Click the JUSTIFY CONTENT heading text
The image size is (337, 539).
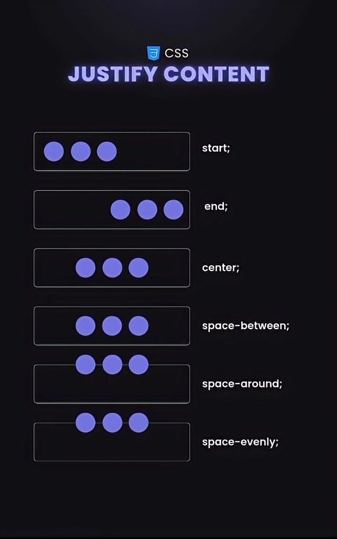[x=168, y=74]
